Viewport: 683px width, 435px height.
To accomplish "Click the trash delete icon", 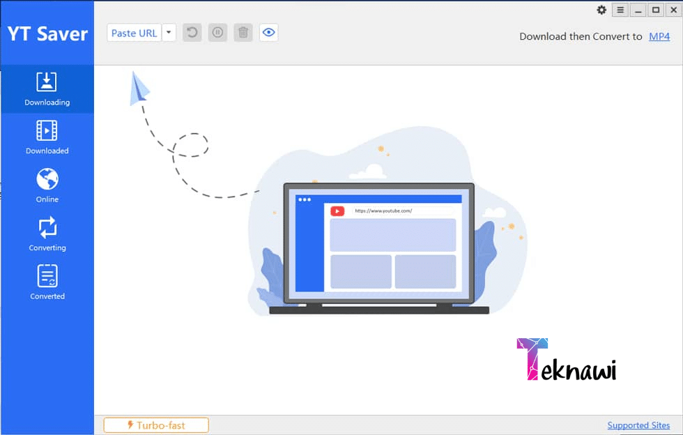I will [x=243, y=33].
